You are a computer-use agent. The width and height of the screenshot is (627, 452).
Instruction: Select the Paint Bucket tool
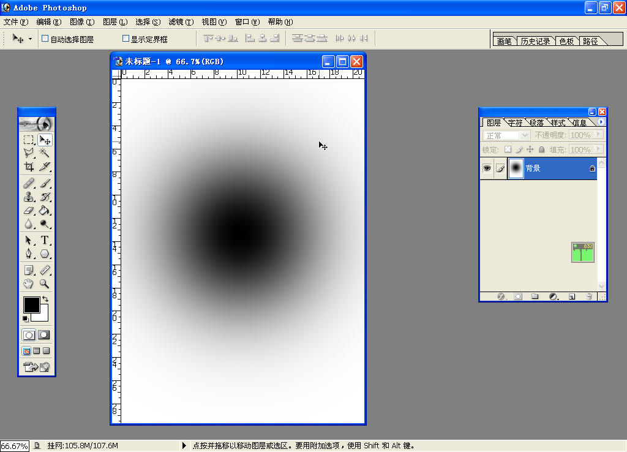45,211
